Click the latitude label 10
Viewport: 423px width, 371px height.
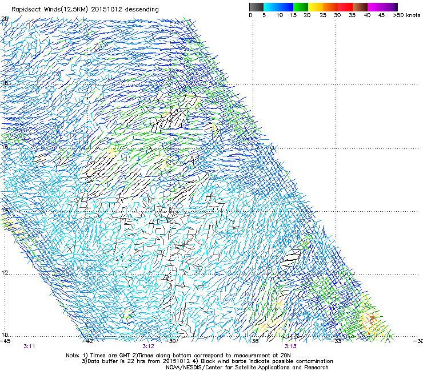pos(5,335)
